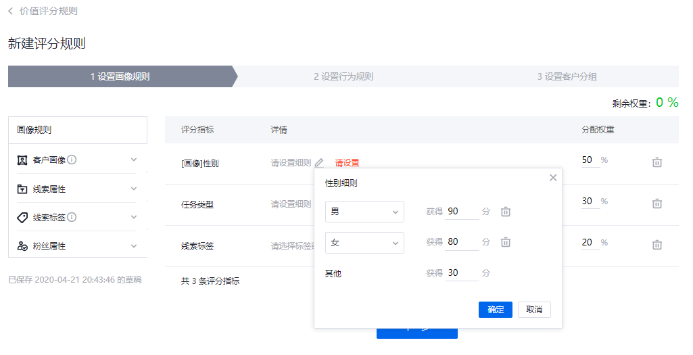Screen dimensions: 693x355
Task: Click the 确定 confirm button
Action: click(x=495, y=310)
